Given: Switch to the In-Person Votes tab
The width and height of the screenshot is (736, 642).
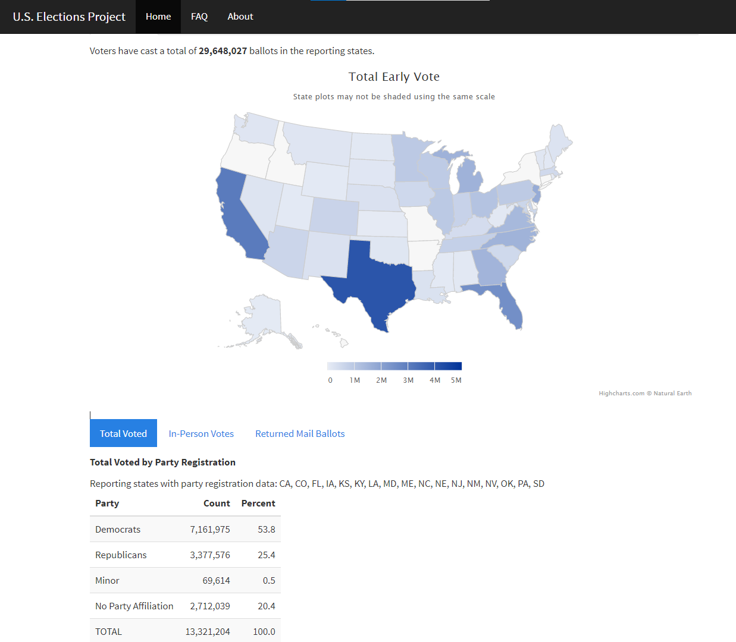Looking at the screenshot, I should (x=201, y=433).
